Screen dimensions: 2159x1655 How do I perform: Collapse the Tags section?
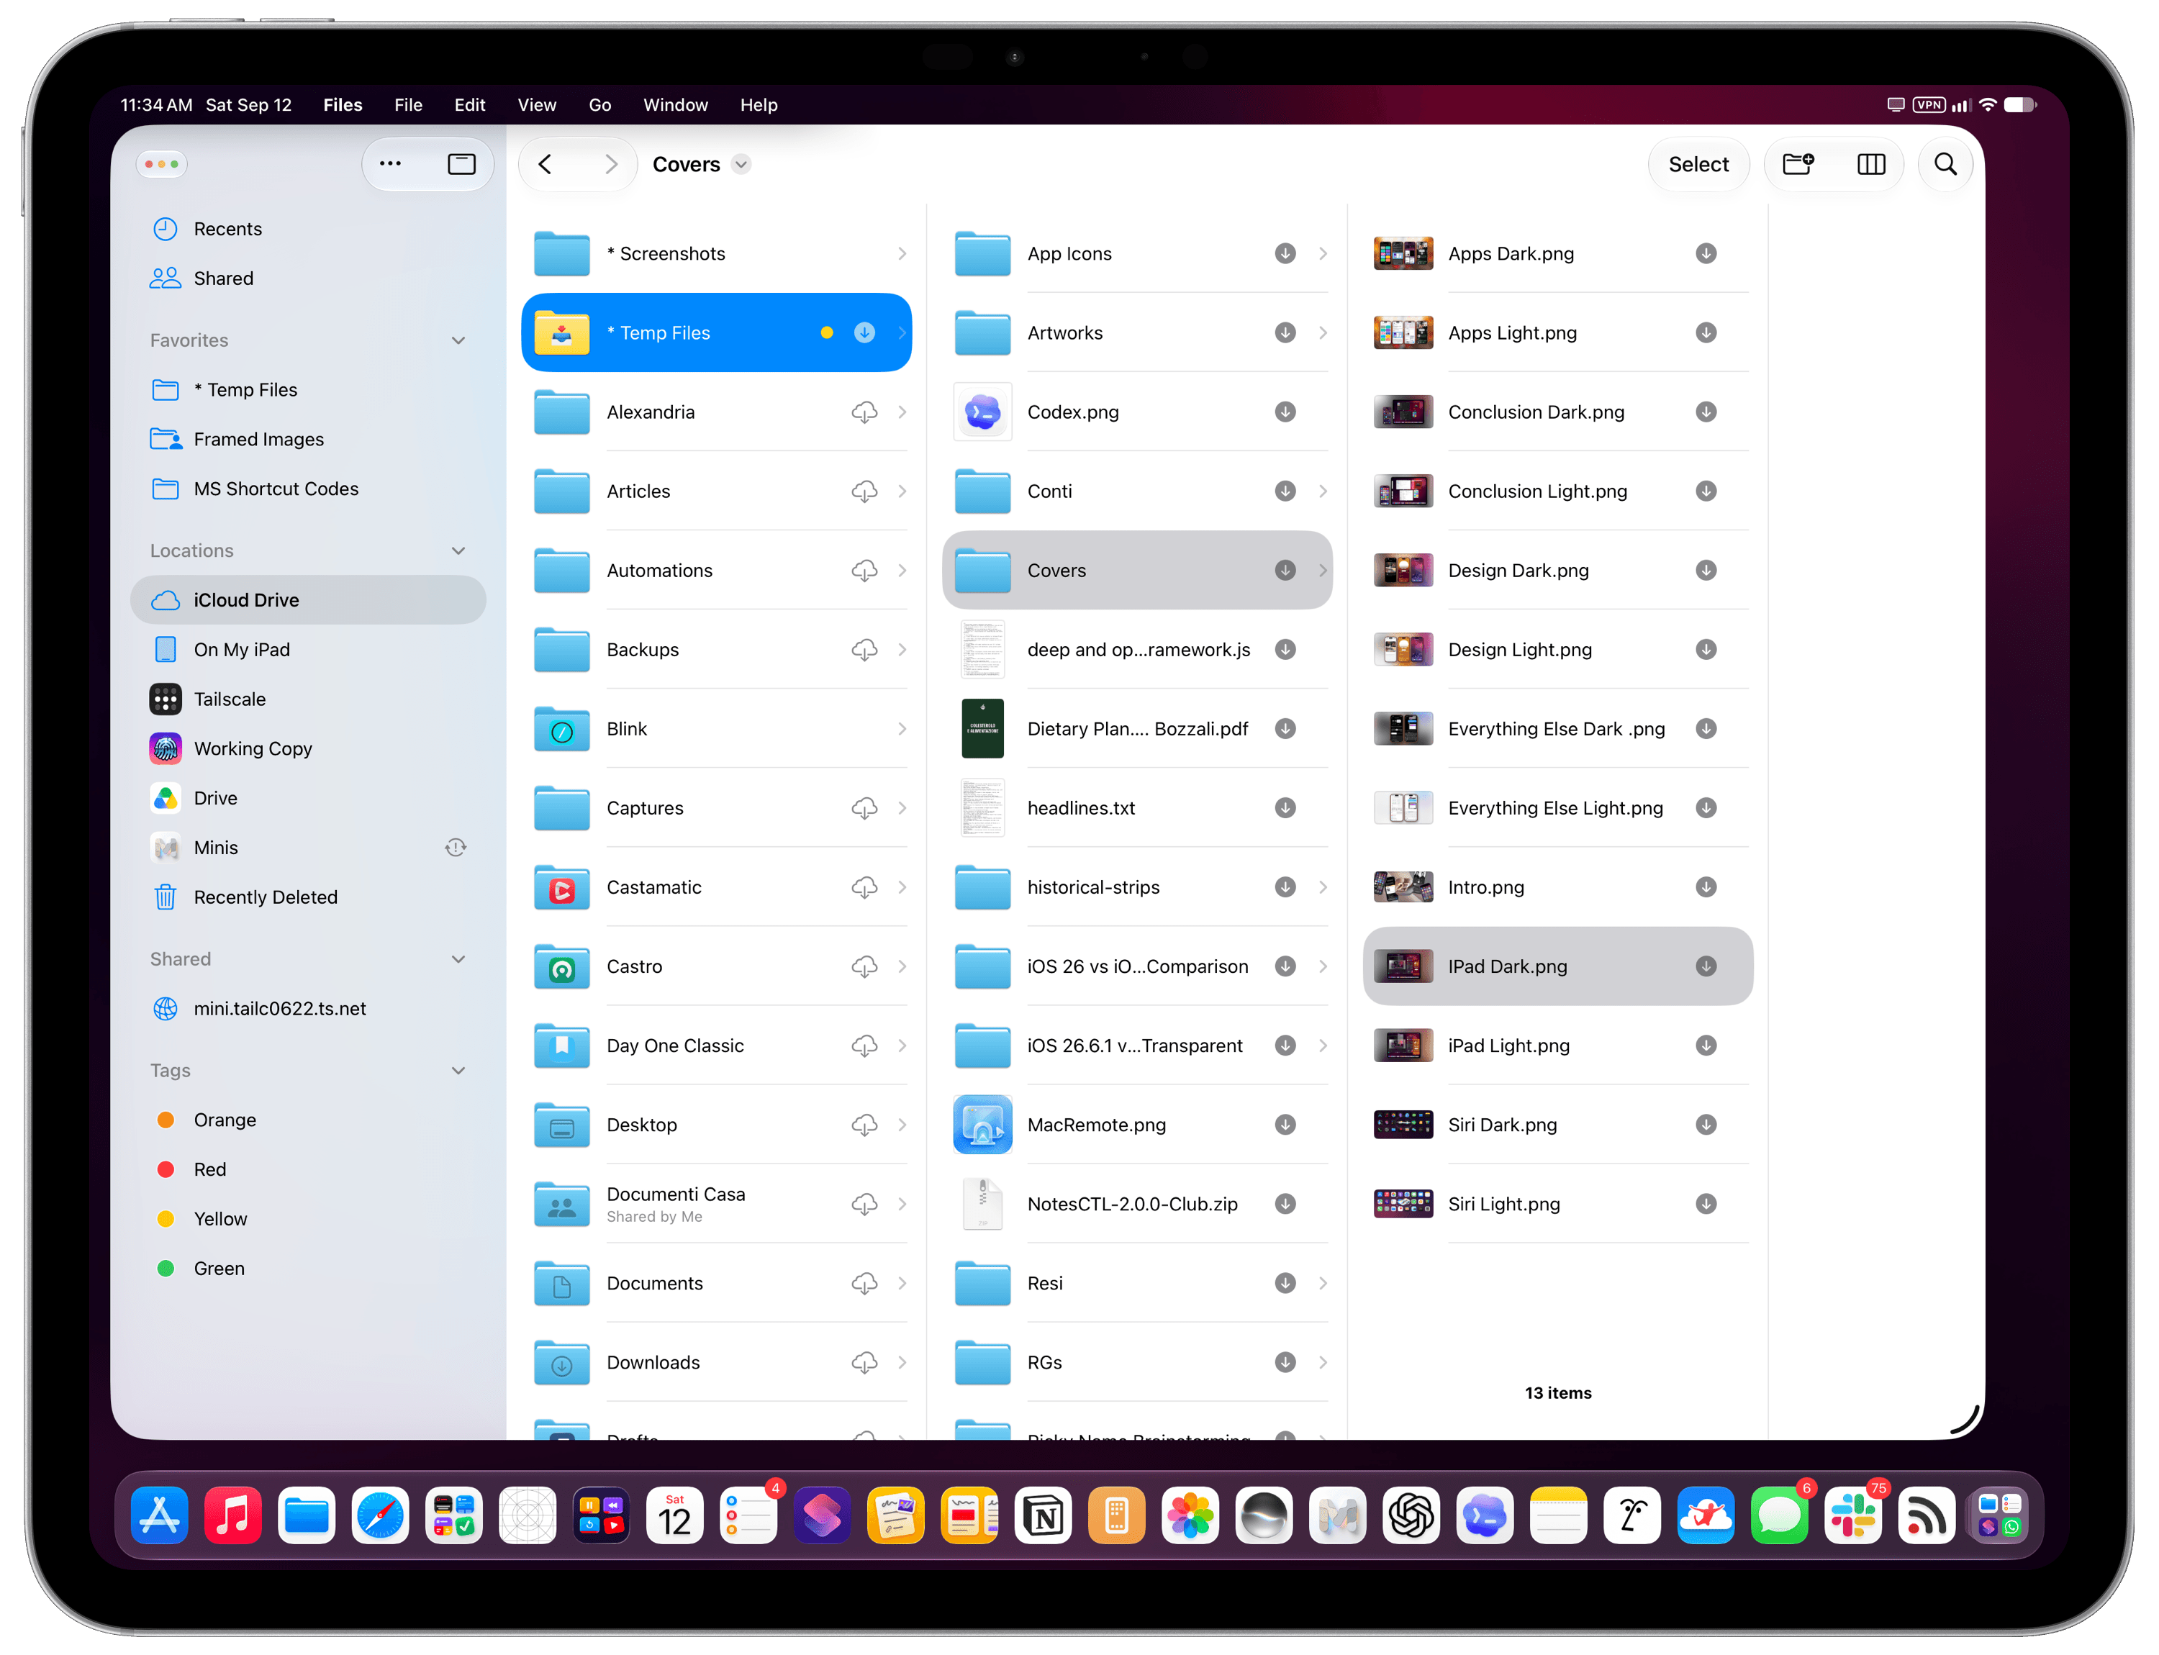pyautogui.click(x=458, y=1070)
